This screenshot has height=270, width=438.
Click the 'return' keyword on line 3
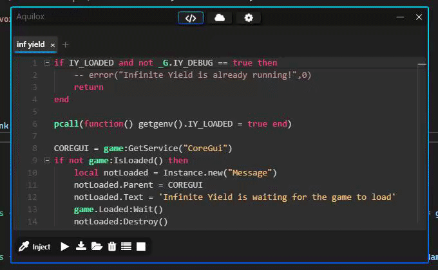pyautogui.click(x=88, y=87)
